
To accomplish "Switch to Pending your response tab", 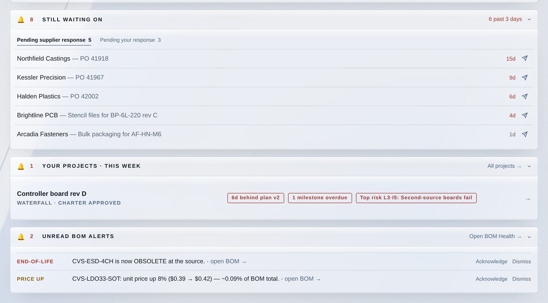I will [x=130, y=40].
